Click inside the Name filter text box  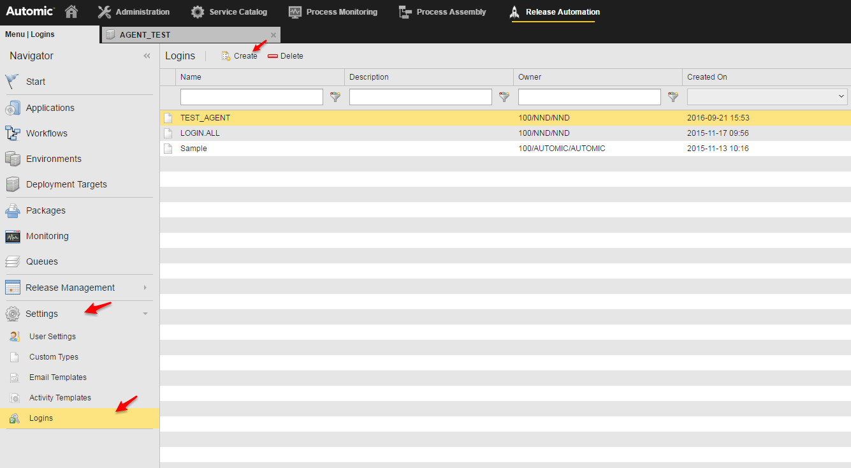pyautogui.click(x=251, y=96)
